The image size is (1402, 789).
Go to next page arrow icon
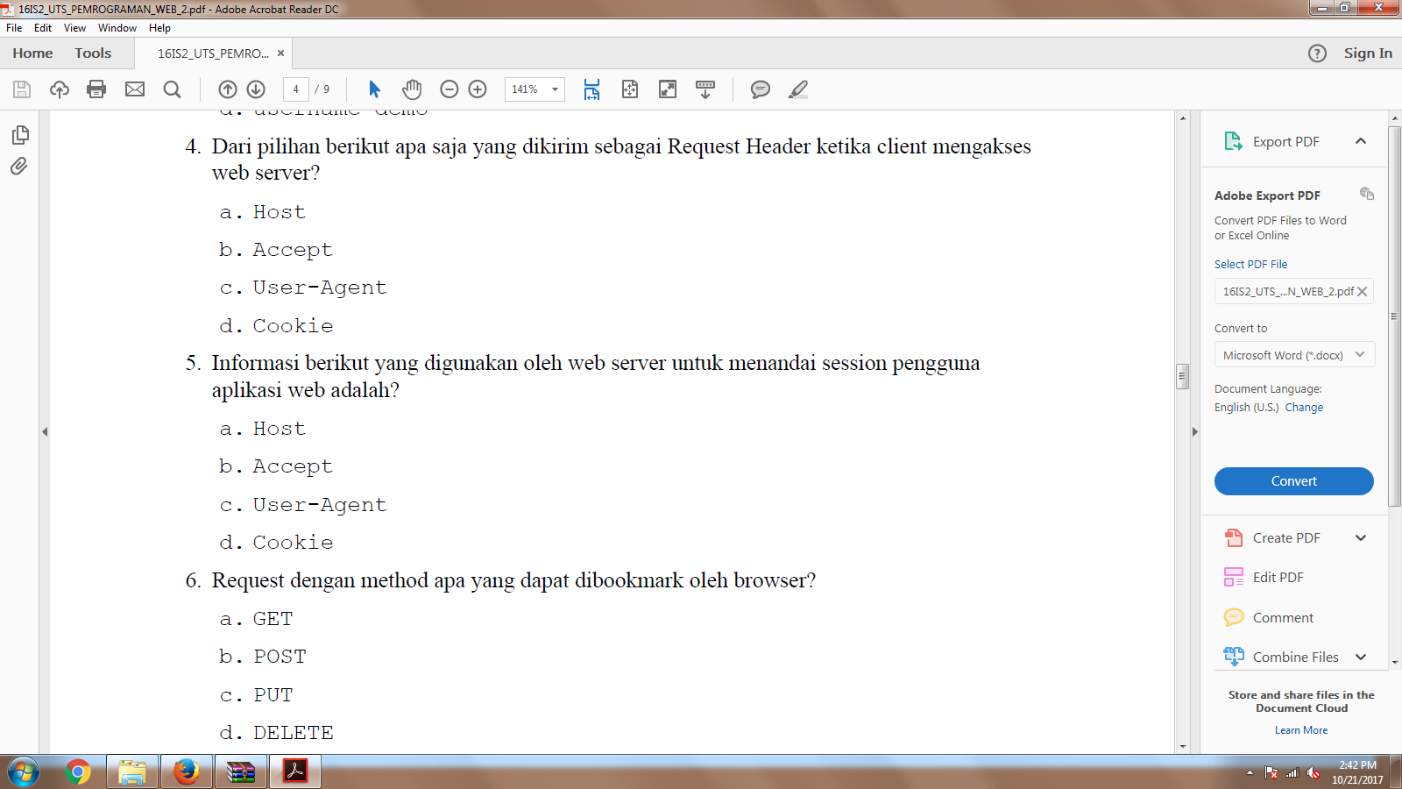point(256,89)
